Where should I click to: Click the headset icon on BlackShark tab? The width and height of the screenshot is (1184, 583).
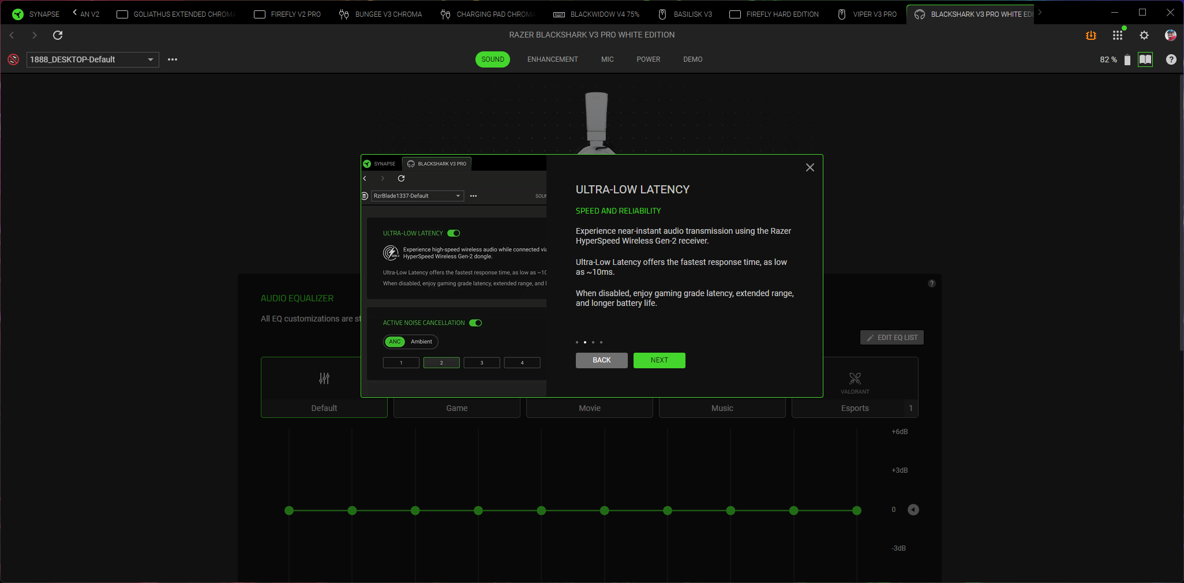(x=920, y=14)
